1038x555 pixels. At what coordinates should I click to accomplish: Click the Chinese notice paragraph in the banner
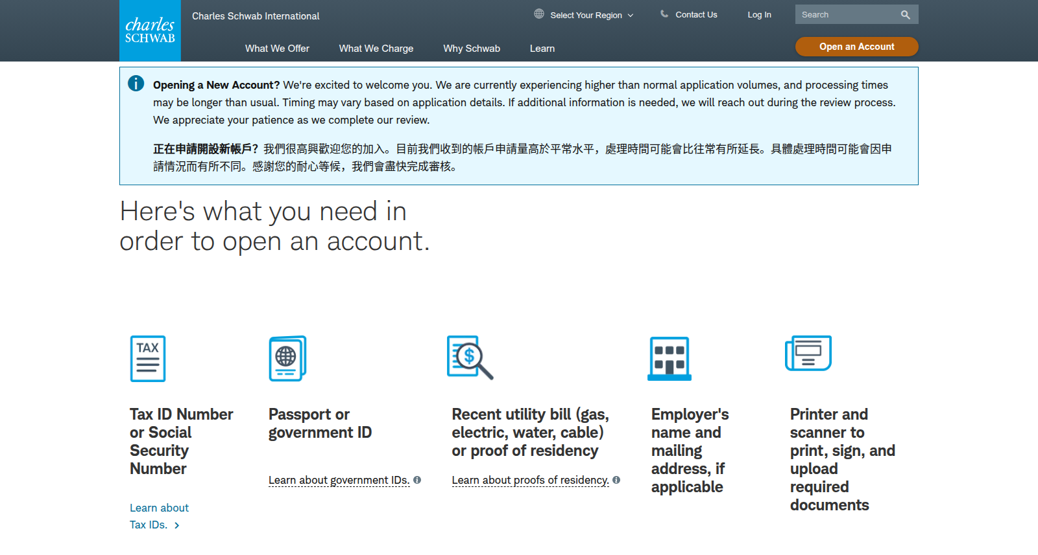click(522, 157)
